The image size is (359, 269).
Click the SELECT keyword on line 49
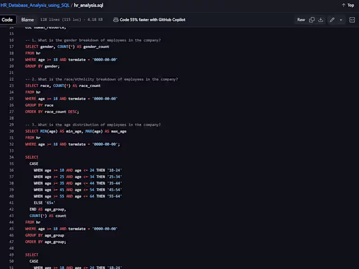(31, 255)
